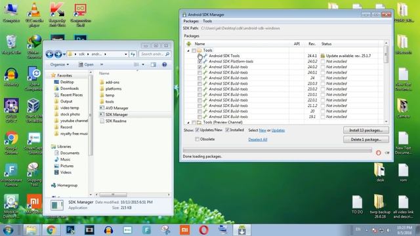Image resolution: width=420 pixels, height=236 pixels.
Task: Toggle the Updates/New show checkbox
Action: (198, 130)
